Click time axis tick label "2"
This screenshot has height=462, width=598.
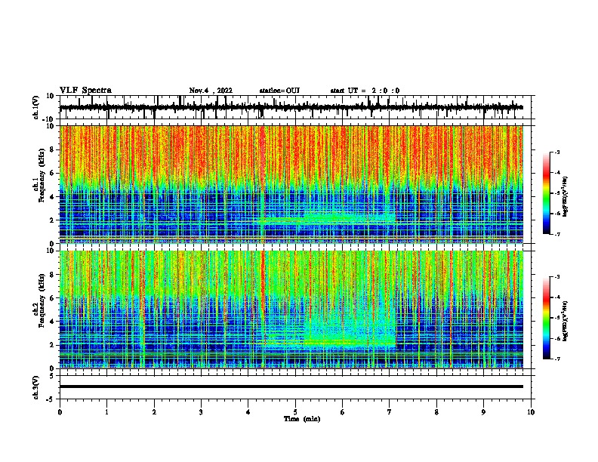point(154,412)
